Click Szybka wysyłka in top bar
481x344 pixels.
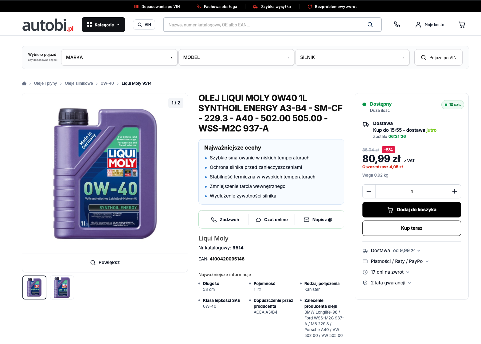coord(272,6)
